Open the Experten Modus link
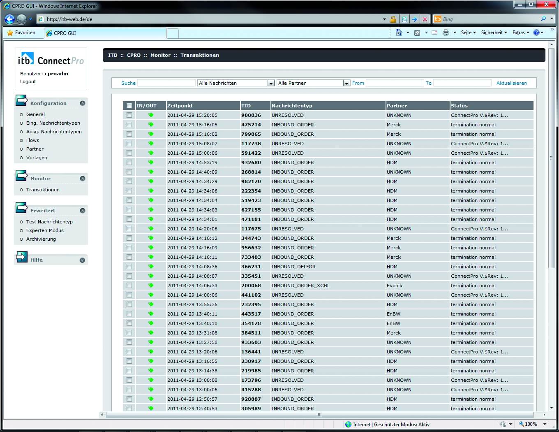Viewport: 559px width, 432px height. [45, 230]
